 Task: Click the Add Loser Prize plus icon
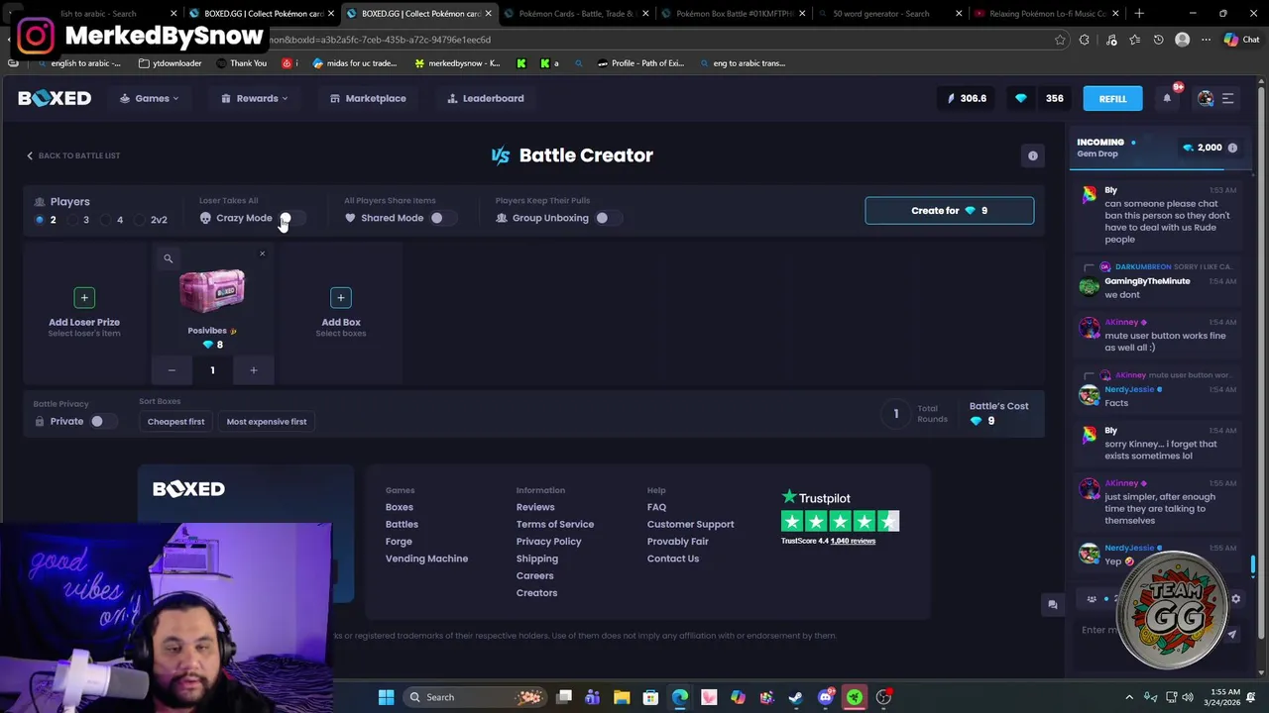click(84, 297)
